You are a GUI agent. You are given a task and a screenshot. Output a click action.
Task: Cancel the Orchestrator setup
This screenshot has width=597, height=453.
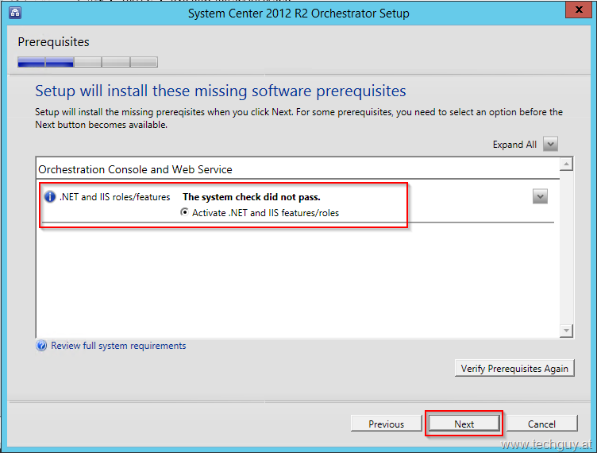pyautogui.click(x=541, y=424)
